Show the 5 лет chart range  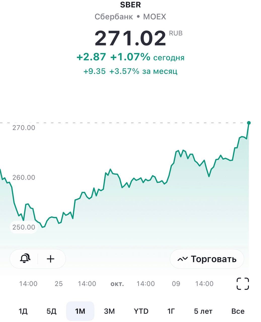203,311
